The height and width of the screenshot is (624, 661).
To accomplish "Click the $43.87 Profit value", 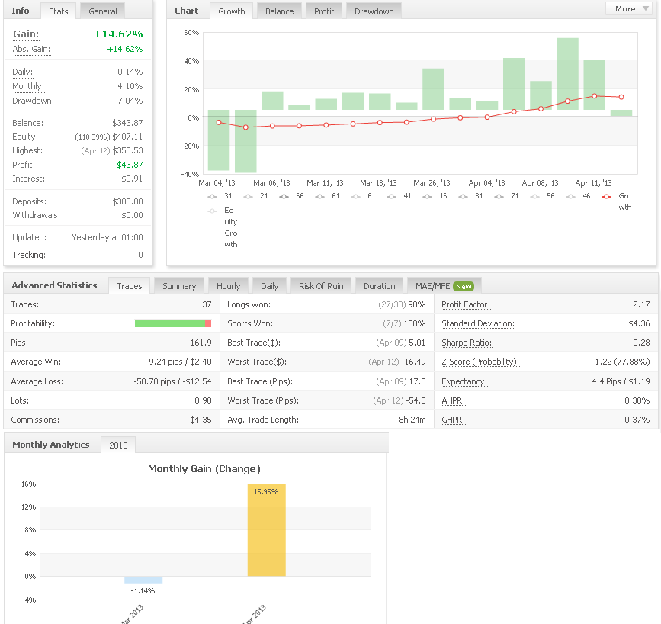I will point(130,165).
